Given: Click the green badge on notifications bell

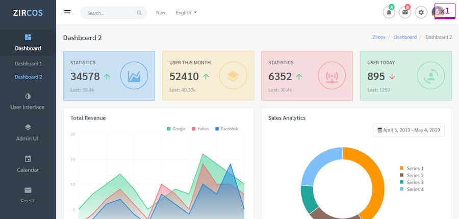Looking at the screenshot, I should pos(392,7).
